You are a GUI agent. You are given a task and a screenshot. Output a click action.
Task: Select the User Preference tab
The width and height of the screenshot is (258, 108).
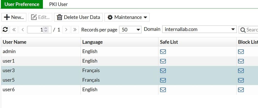(22, 4)
